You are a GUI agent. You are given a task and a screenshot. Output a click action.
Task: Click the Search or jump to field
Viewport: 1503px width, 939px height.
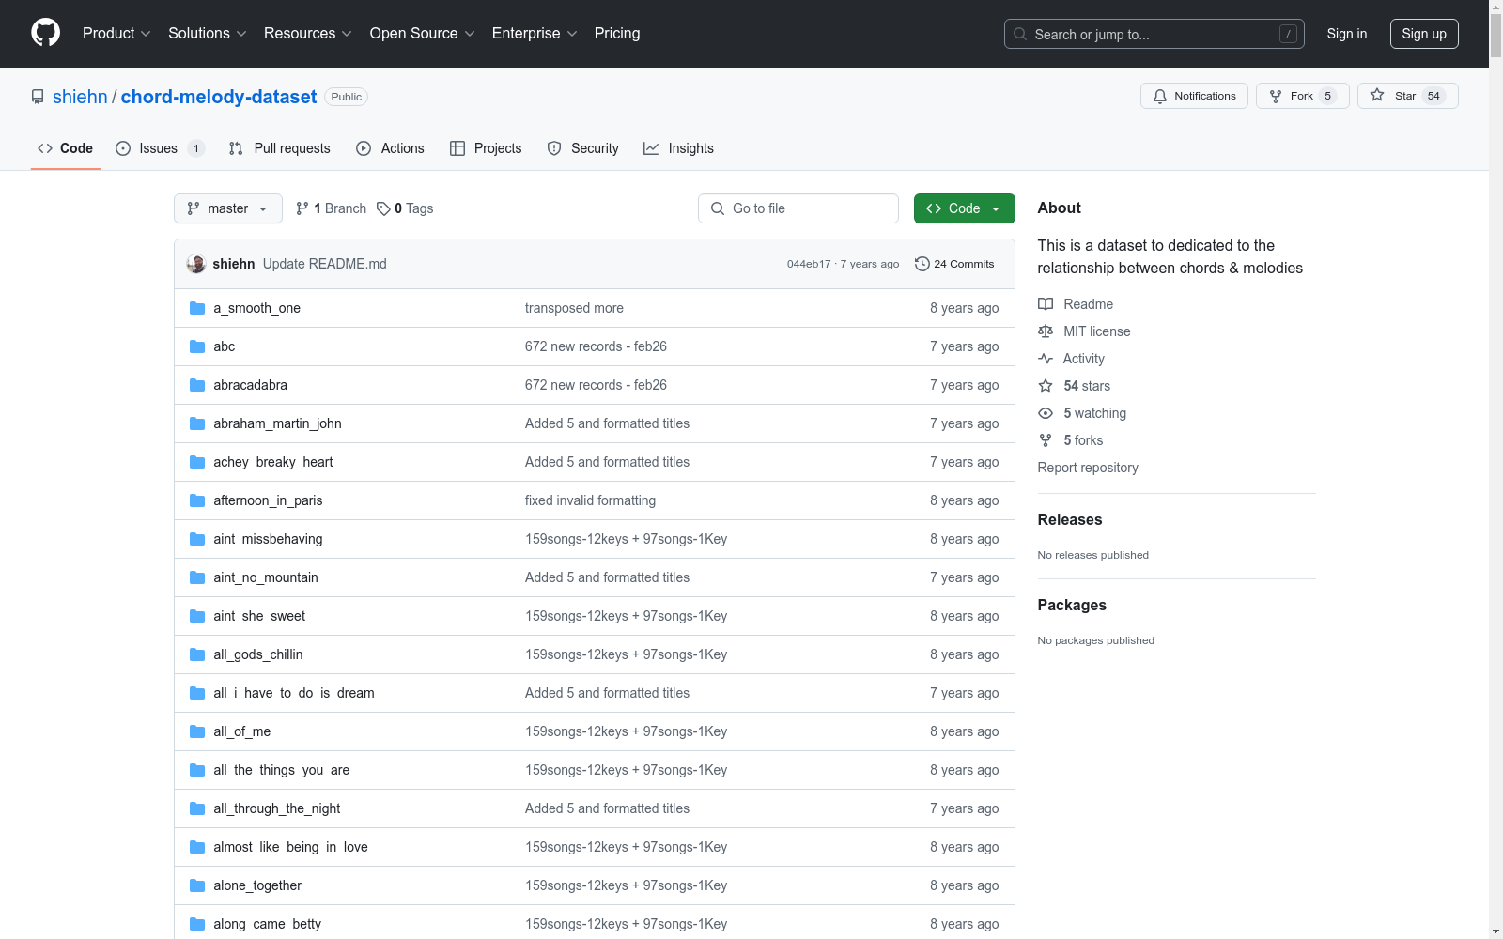coord(1154,34)
